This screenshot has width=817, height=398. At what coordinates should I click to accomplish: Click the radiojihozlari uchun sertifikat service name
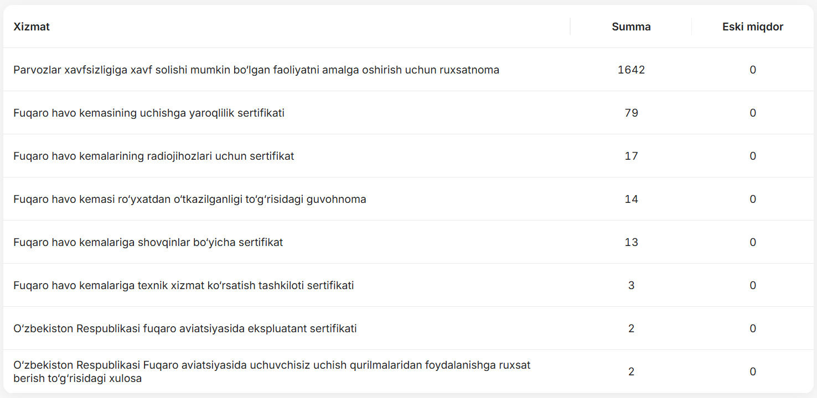(153, 156)
